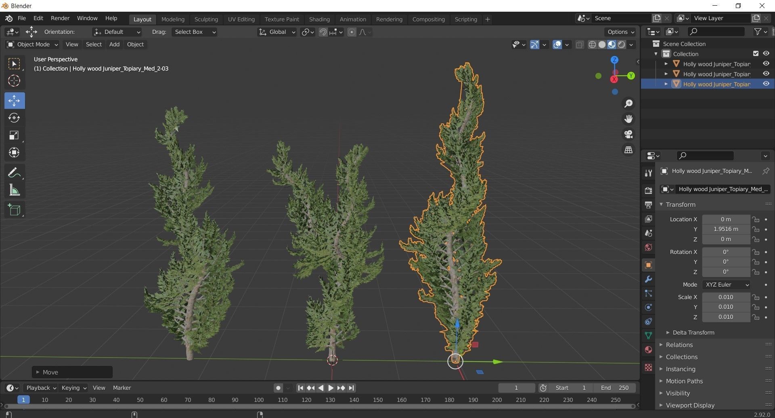The width and height of the screenshot is (775, 418).
Task: Open the Orientation Default dropdown
Action: (x=117, y=32)
